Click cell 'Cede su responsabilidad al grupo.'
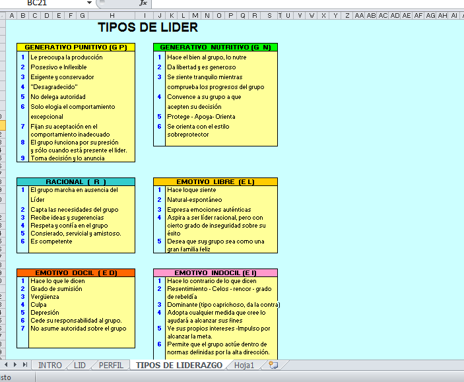Image resolution: width=464 pixels, height=382 pixels. 76,321
